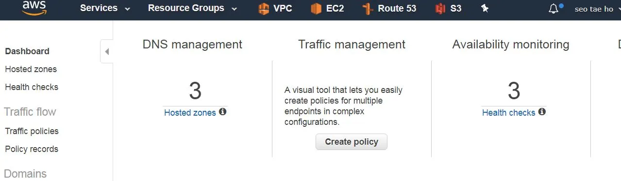Open the EC2 service shortcut icon
This screenshot has width=621, height=181.
tap(316, 8)
